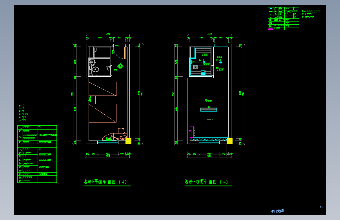Click the zigzag curtain line in the ceiling plan

pos(209,139)
